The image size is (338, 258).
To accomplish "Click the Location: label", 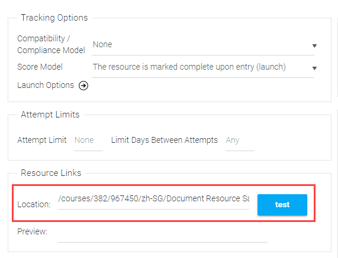I will (34, 204).
